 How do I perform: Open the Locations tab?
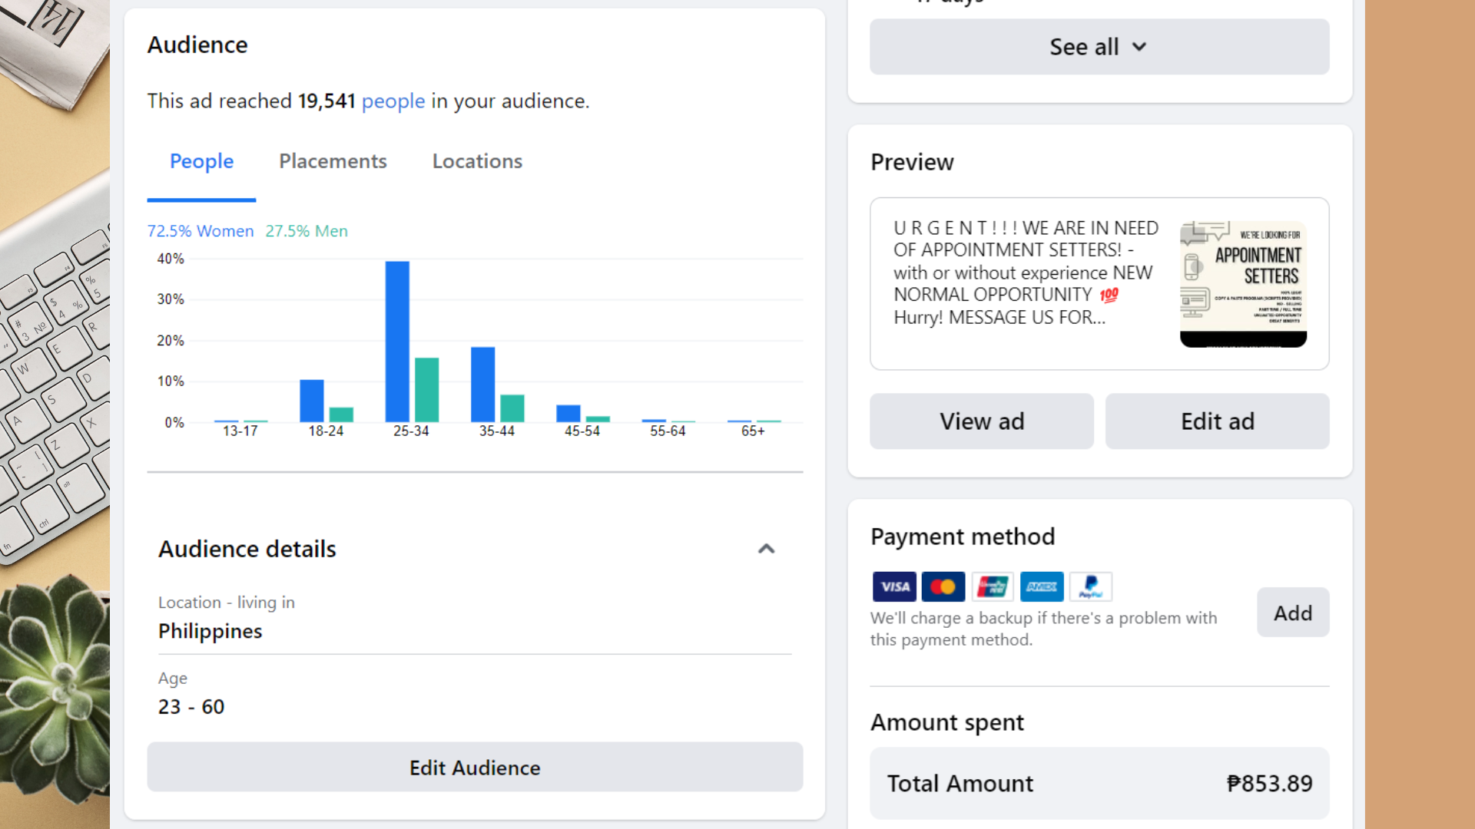click(477, 161)
